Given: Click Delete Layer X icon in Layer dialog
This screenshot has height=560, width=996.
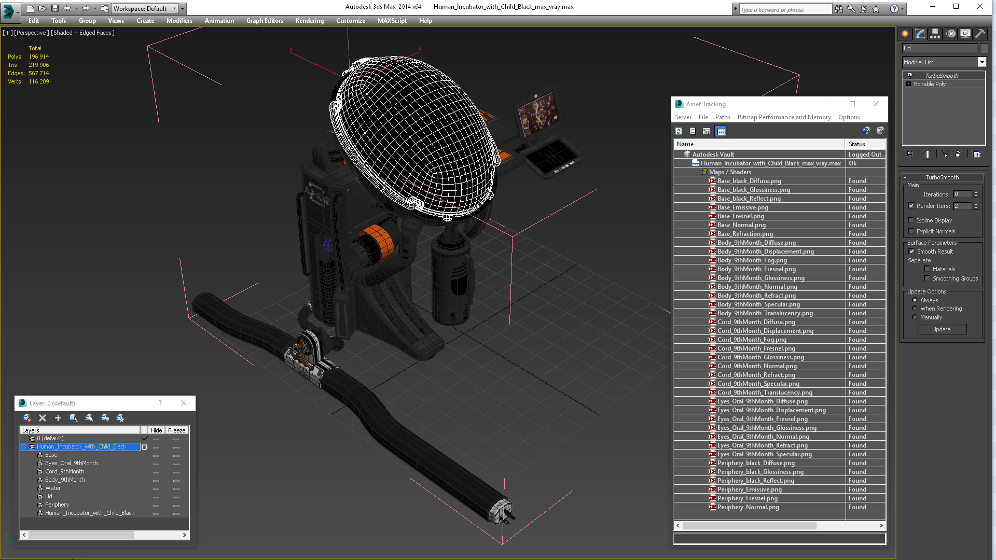Looking at the screenshot, I should tap(43, 418).
